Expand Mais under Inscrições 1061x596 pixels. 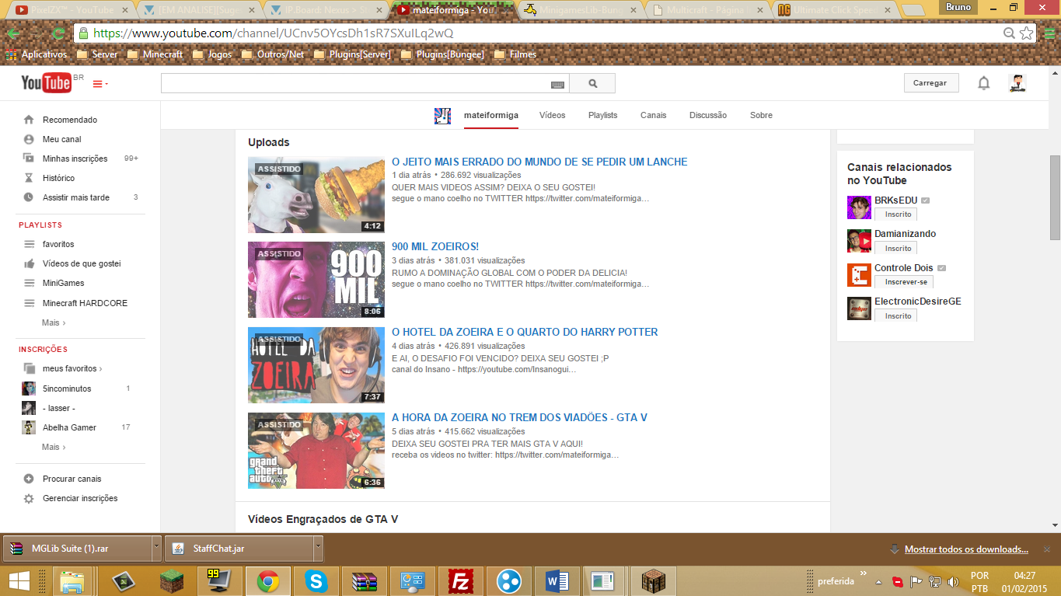point(54,447)
